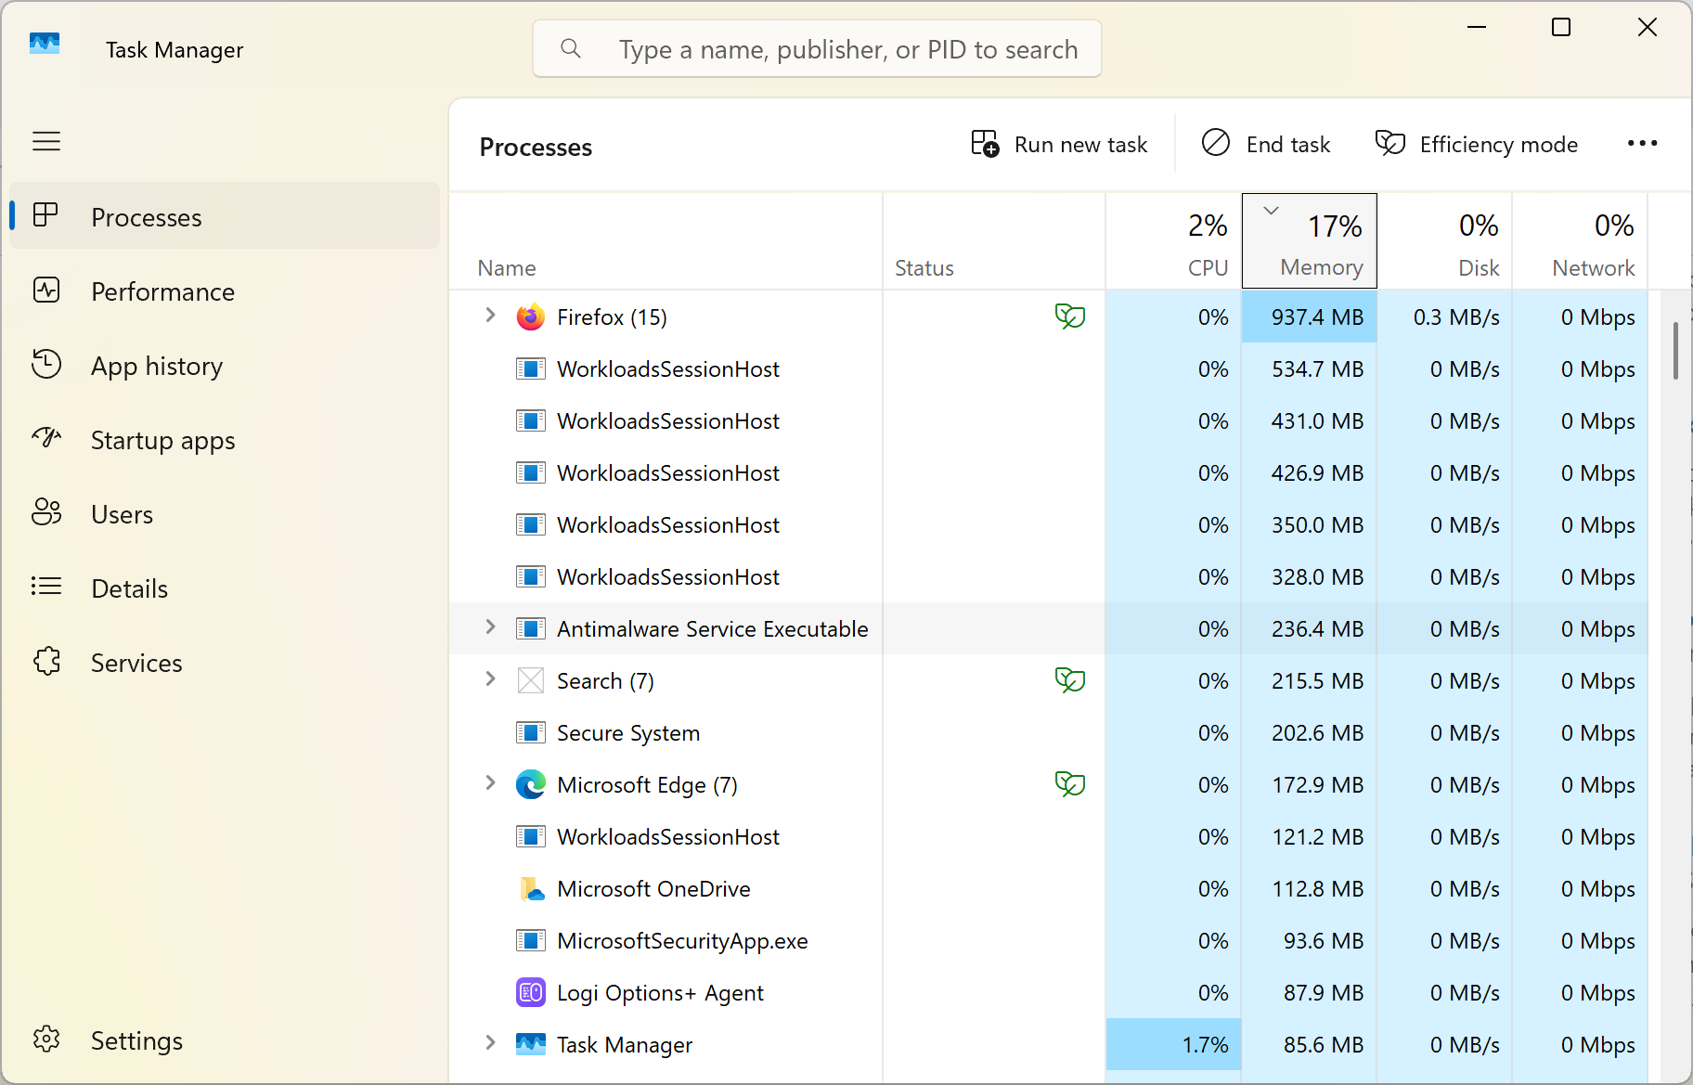Expand the Search (7) process group
This screenshot has height=1085, width=1693.
pos(491,679)
